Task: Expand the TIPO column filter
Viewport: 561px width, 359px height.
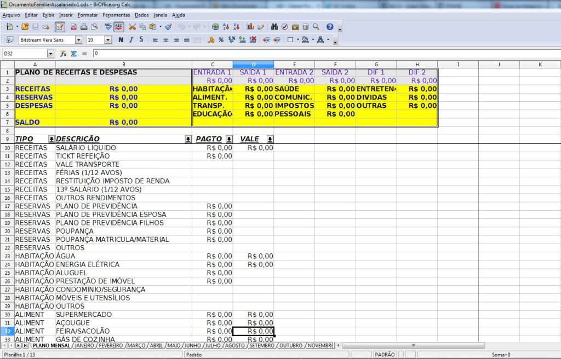Action: tap(51, 140)
